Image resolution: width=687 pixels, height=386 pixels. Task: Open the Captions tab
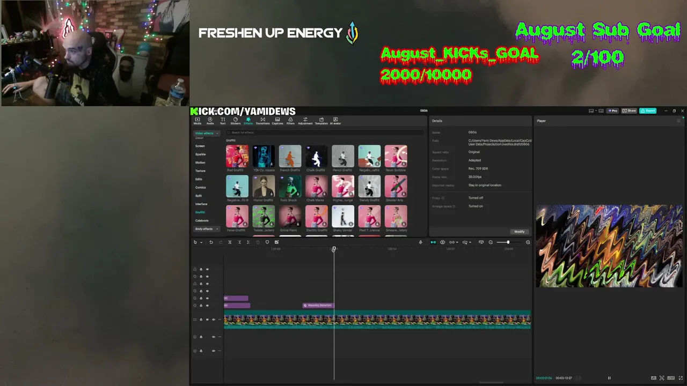tap(277, 121)
